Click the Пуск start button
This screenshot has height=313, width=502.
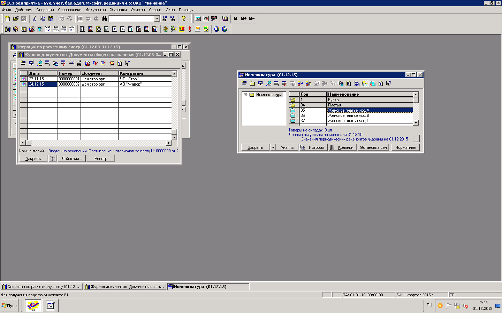[x=9, y=306]
